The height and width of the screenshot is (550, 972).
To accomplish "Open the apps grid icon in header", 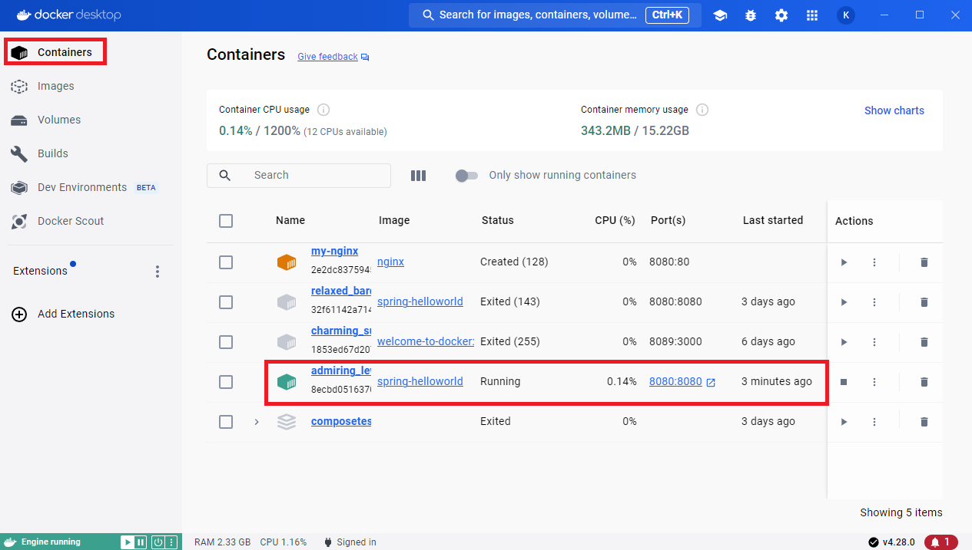I will [812, 15].
